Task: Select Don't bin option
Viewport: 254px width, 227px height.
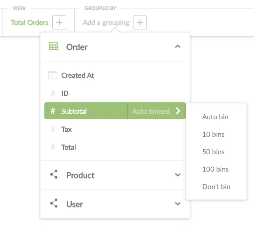Action: (216, 187)
